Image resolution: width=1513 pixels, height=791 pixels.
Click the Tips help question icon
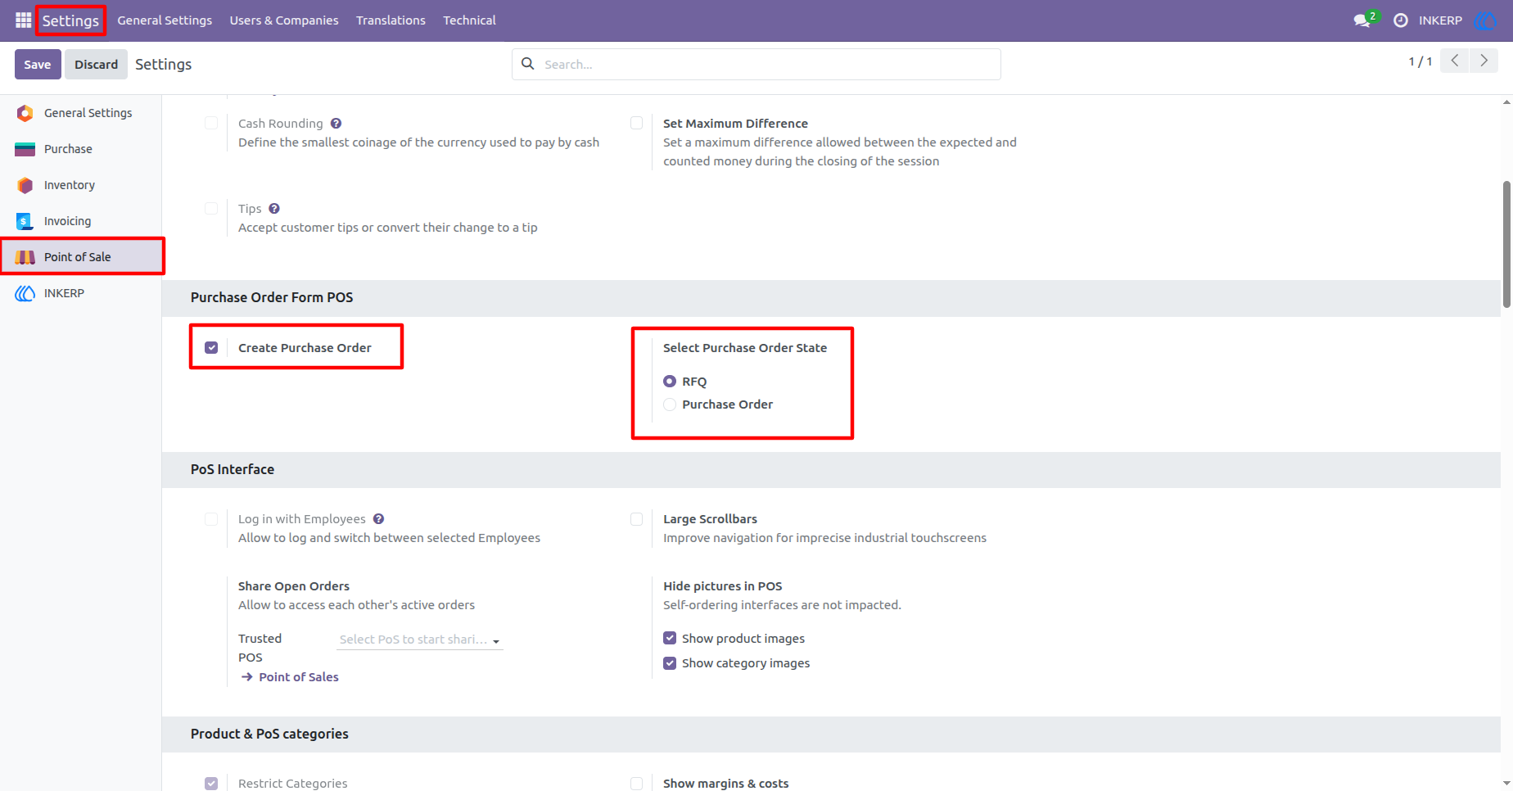274,209
